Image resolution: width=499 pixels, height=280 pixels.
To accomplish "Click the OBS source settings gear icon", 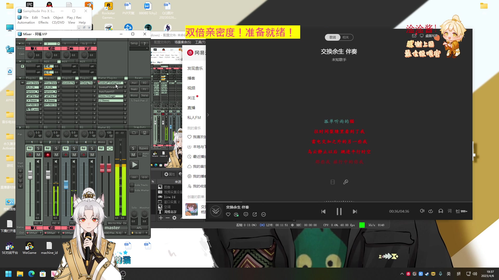I will [x=174, y=218].
